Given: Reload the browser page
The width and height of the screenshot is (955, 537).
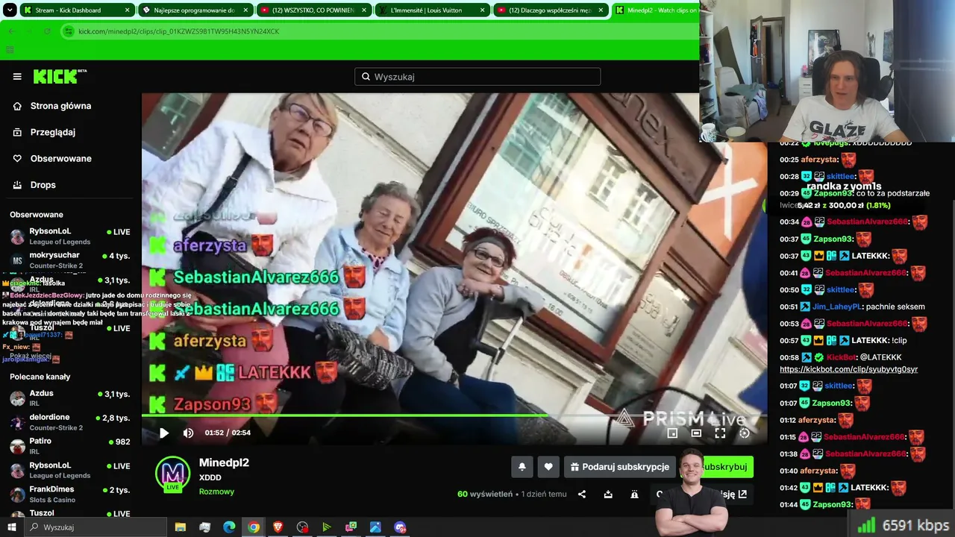Looking at the screenshot, I should coord(46,31).
